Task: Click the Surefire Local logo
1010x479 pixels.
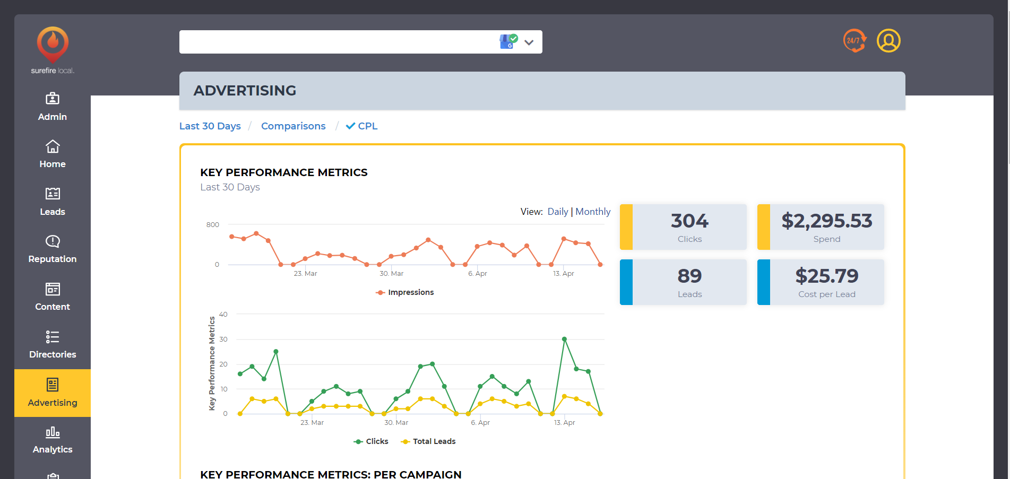Action: point(53,50)
